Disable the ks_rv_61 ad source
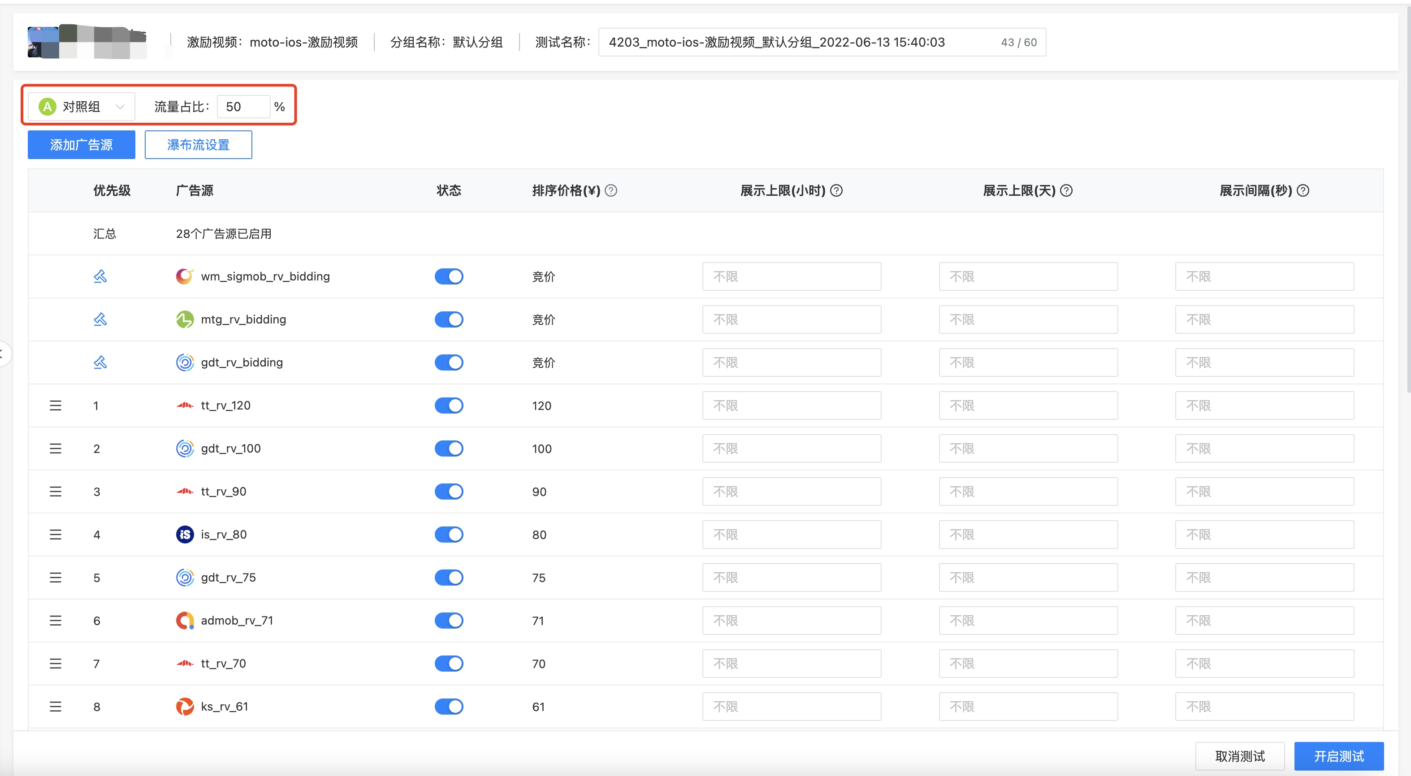The width and height of the screenshot is (1411, 776). [449, 707]
